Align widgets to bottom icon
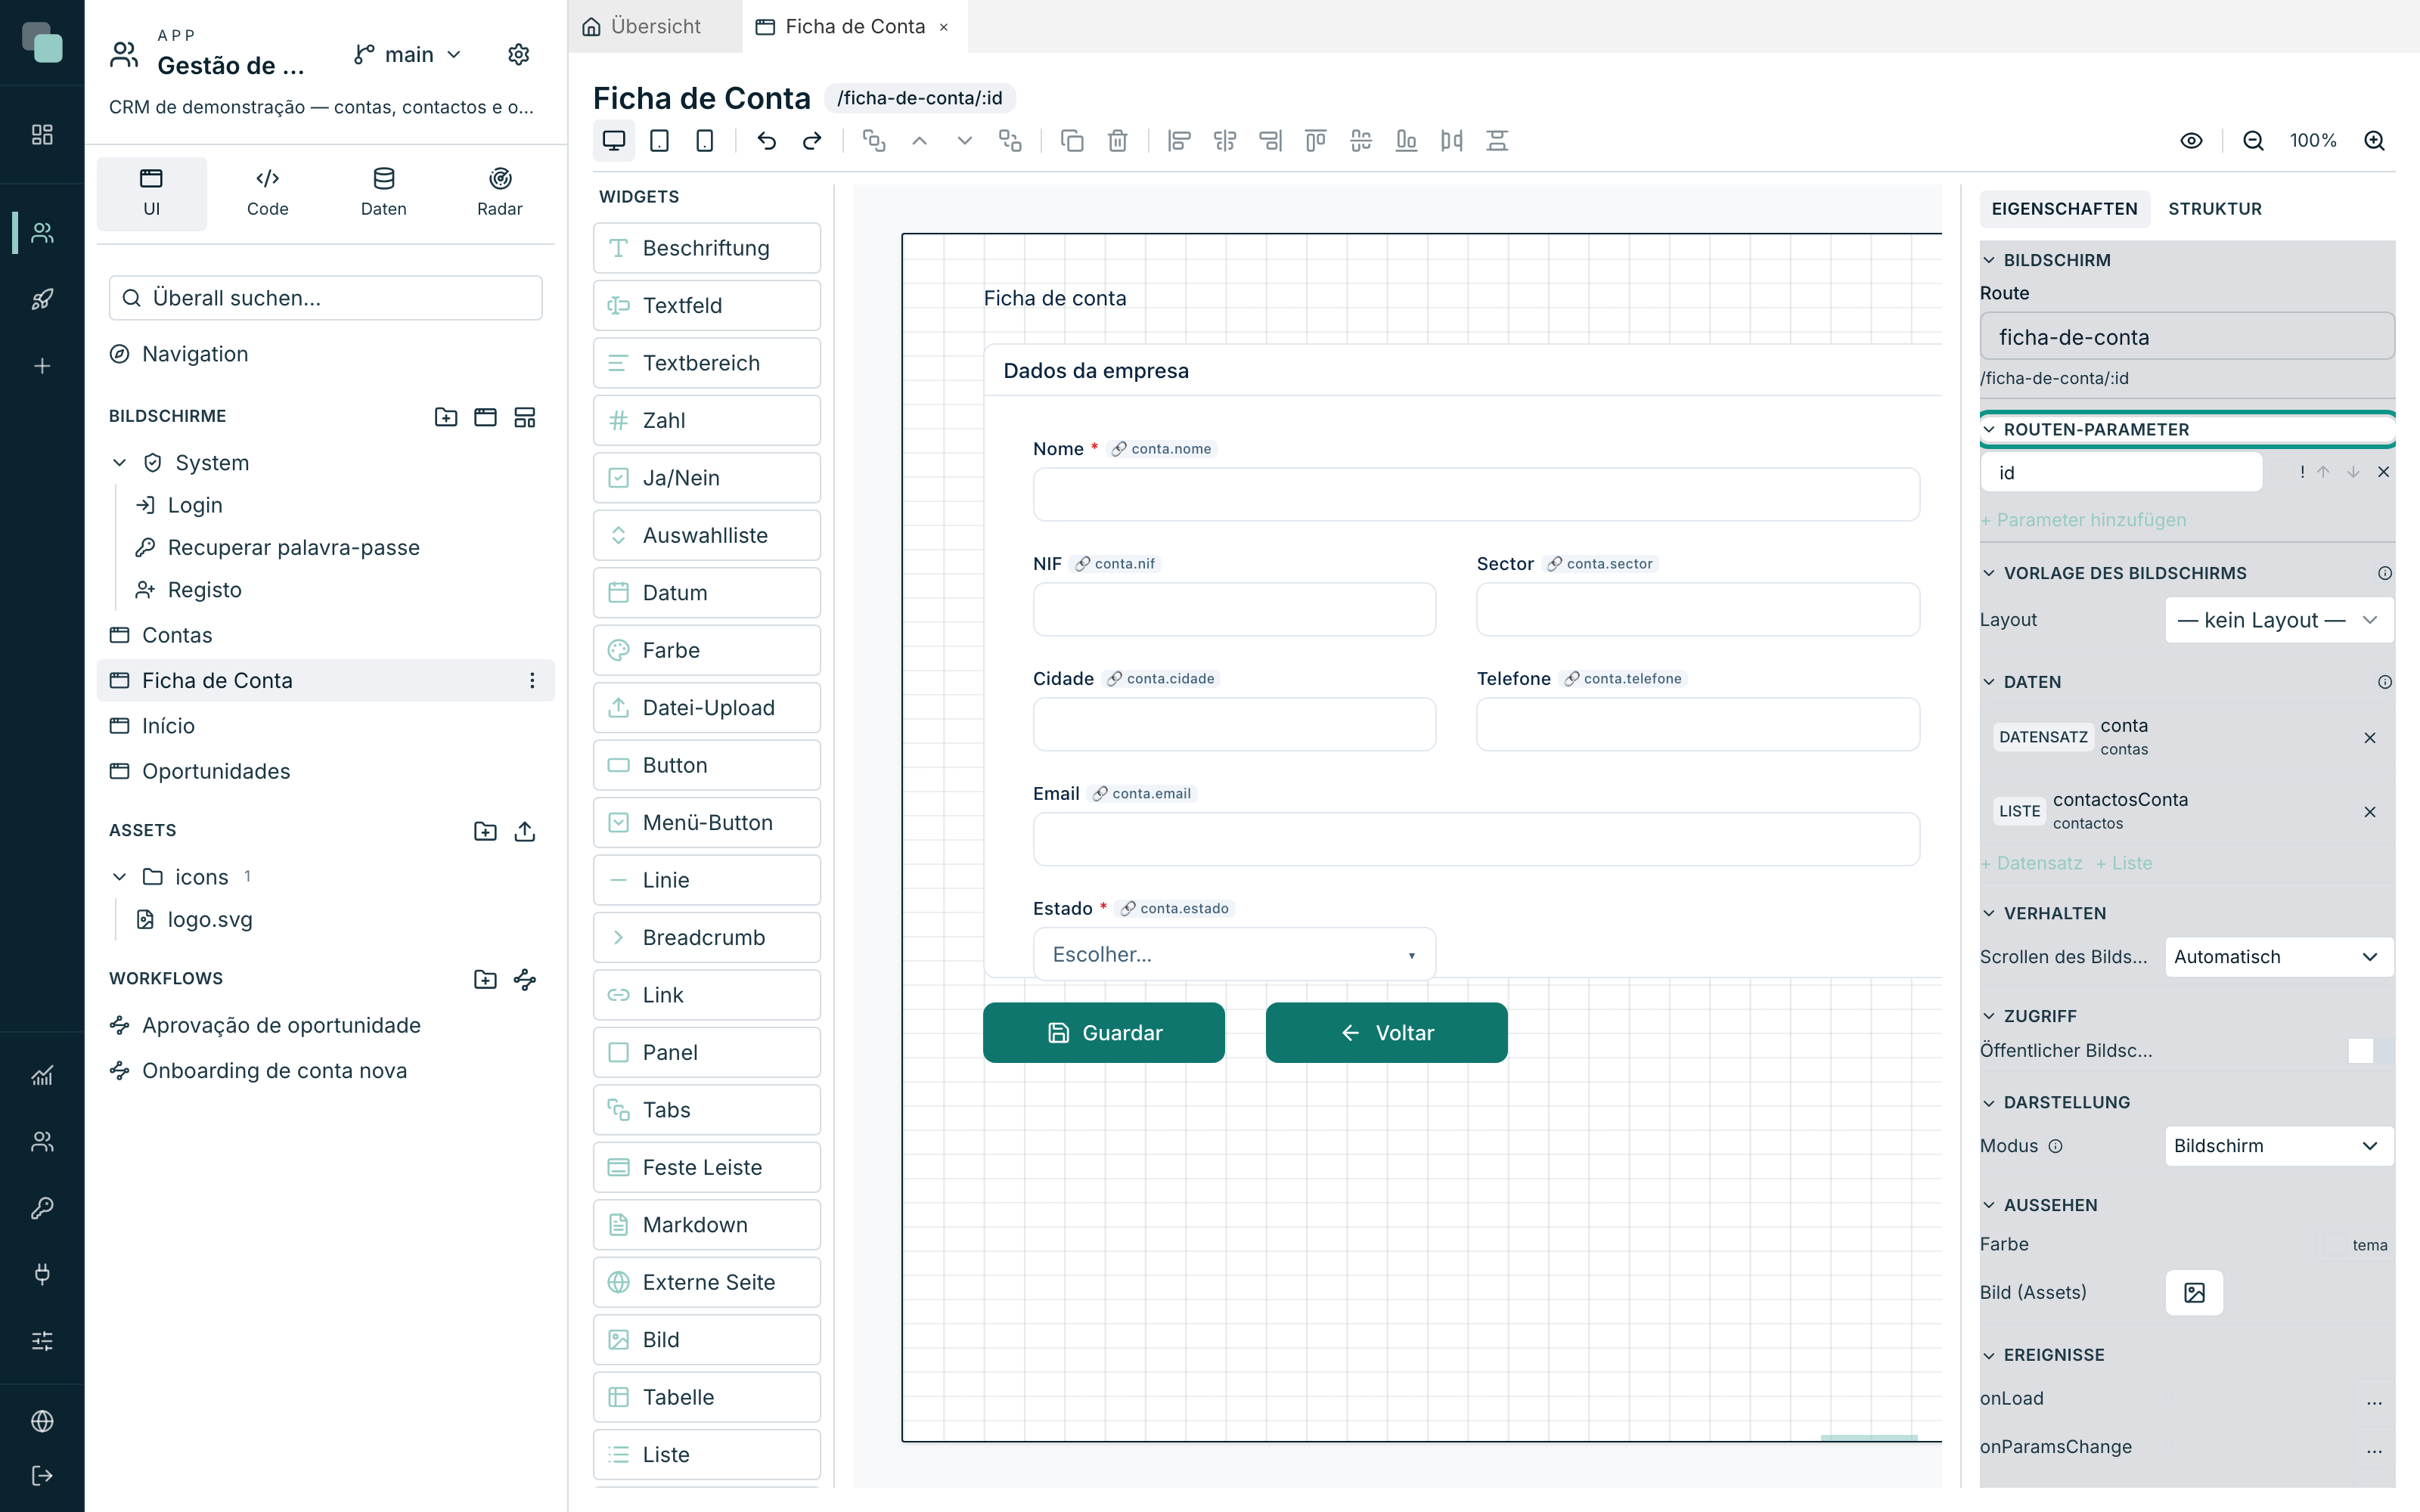 1407,141
